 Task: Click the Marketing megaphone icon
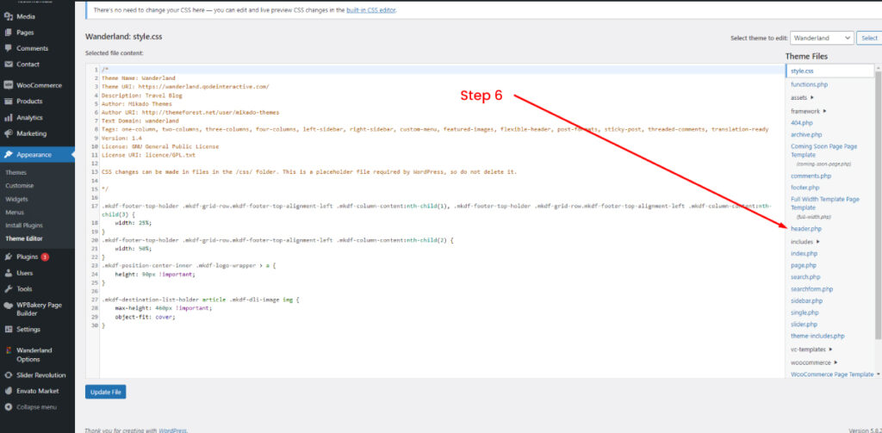(9, 133)
